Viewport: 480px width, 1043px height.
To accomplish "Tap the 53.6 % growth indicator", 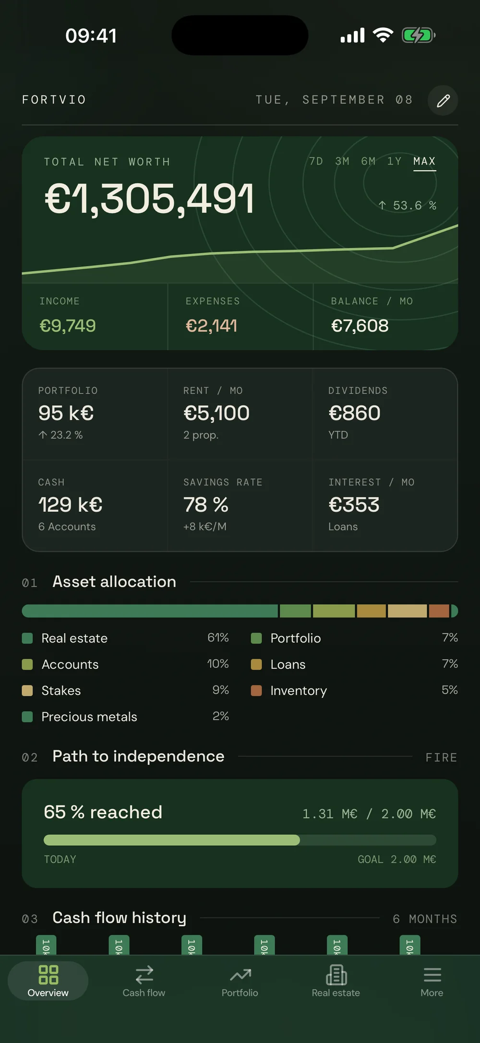I will pos(407,205).
